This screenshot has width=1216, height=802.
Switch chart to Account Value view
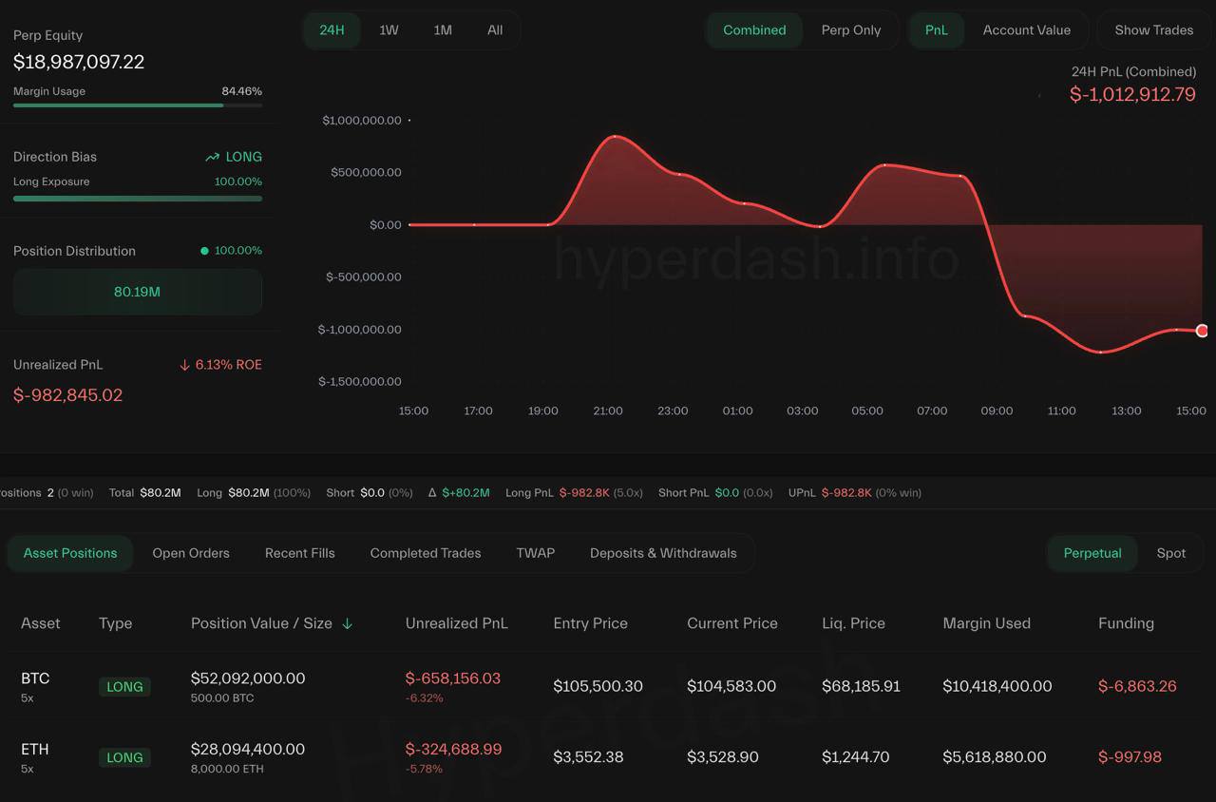1026,30
